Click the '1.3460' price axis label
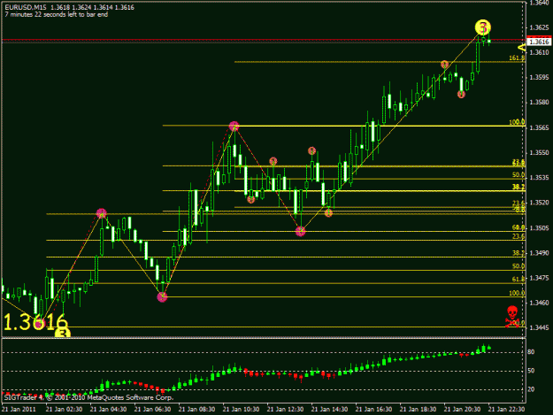 coord(540,303)
